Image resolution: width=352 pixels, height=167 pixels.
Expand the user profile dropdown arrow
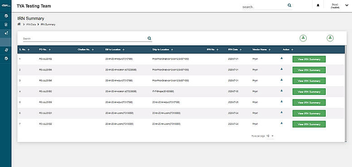(347, 5)
